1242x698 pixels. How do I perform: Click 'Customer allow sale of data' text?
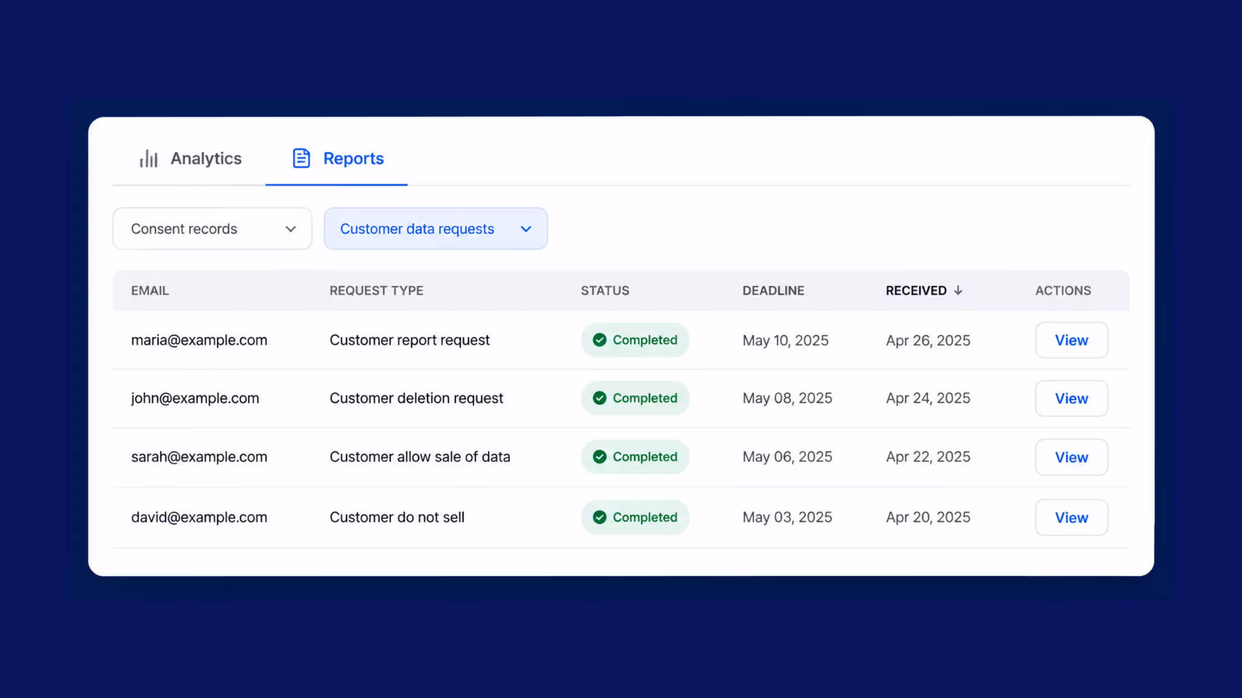[420, 457]
